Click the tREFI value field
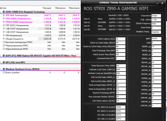The height and width of the screenshot is (121, 167). pos(156,39)
